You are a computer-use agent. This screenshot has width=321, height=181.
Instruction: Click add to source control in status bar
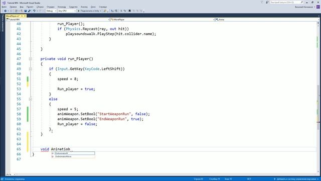point(296,179)
